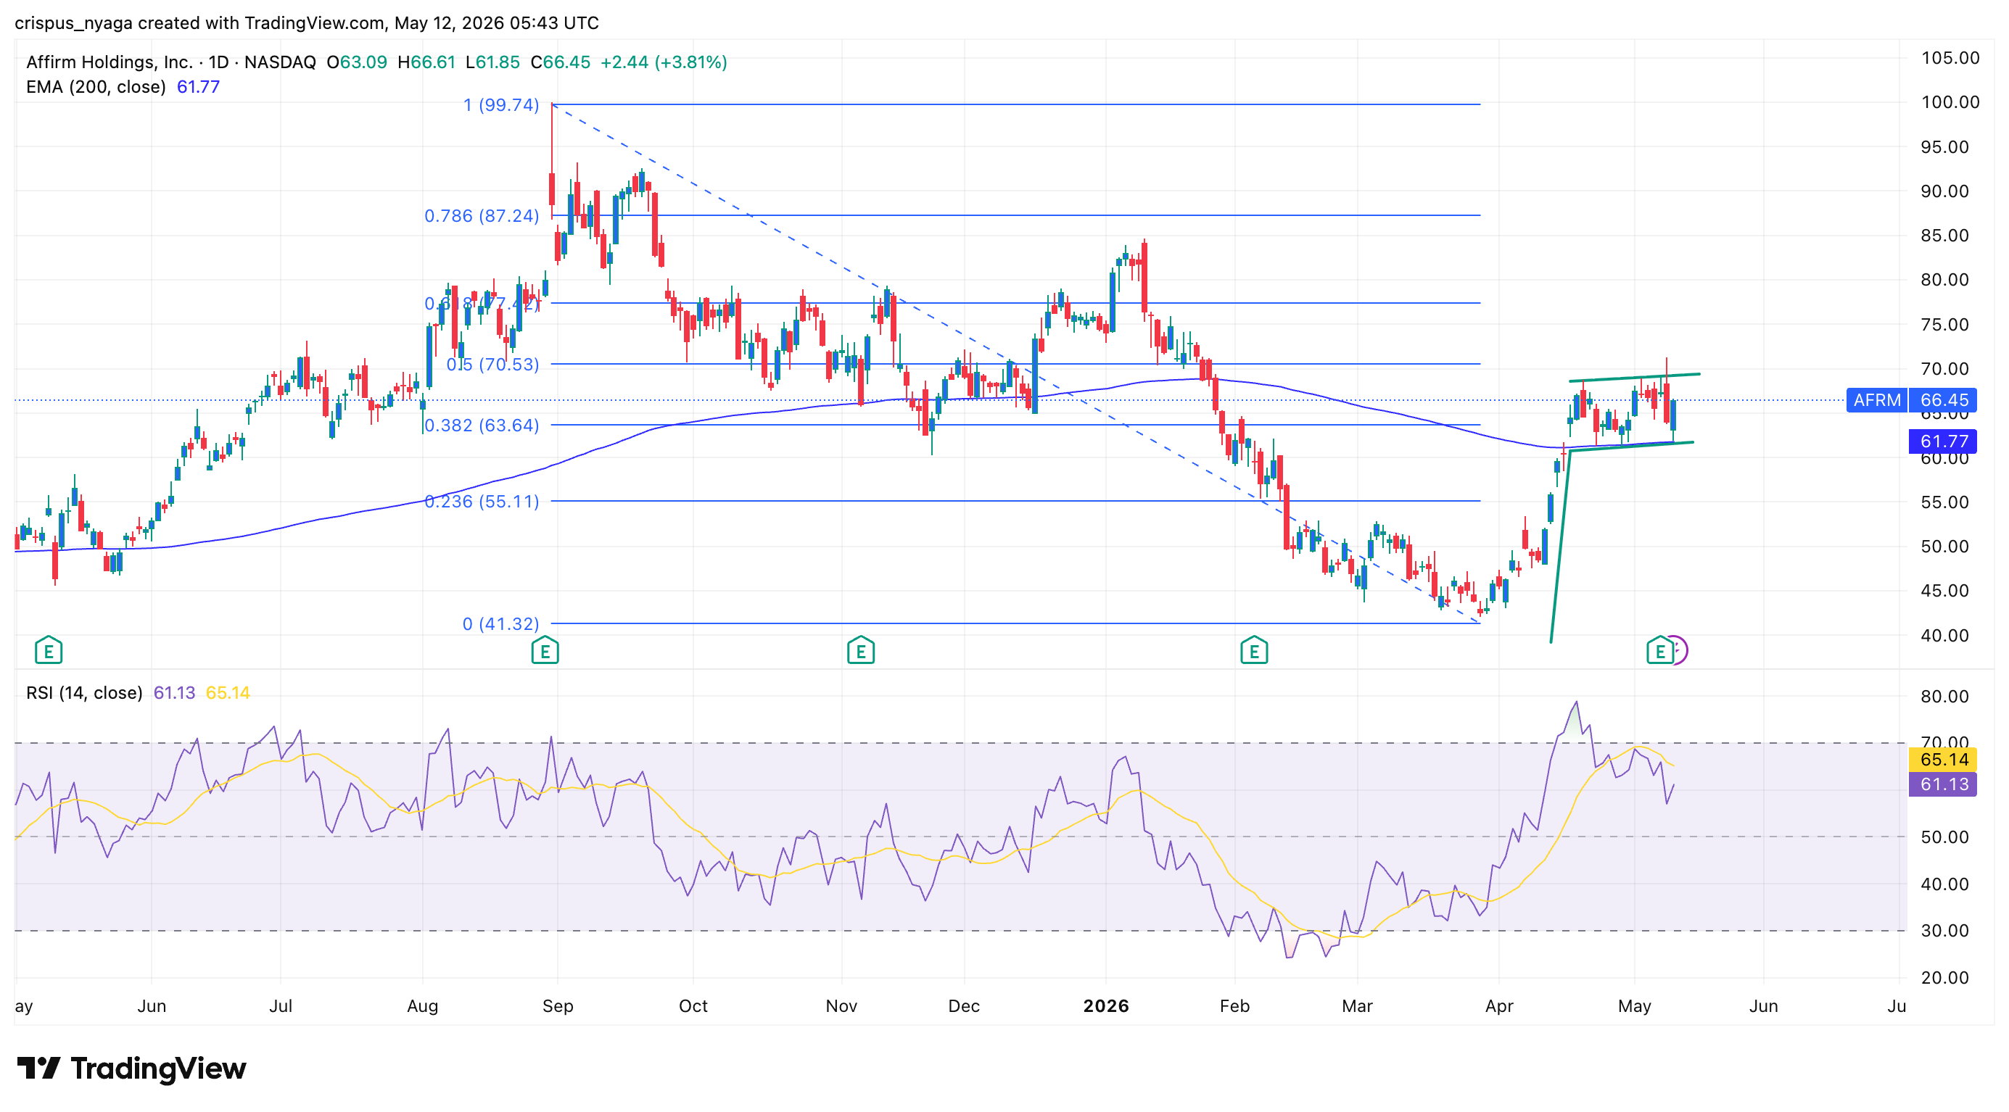This screenshot has width=2009, height=1112.
Task: Click the 85.00 price scale label
Action: pos(1944,236)
